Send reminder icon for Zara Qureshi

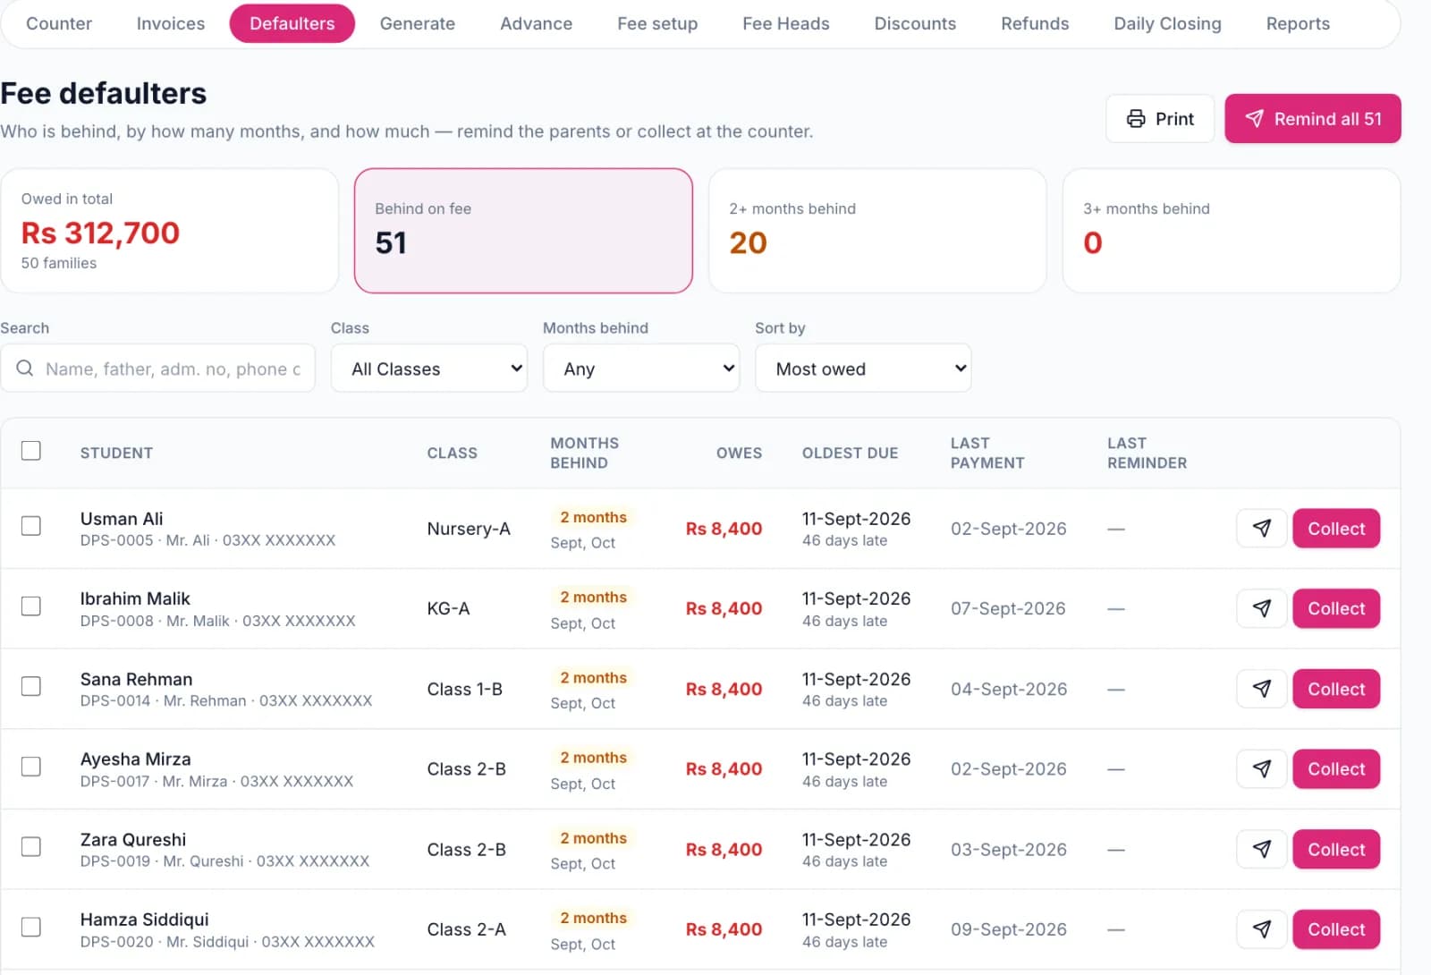click(1261, 849)
